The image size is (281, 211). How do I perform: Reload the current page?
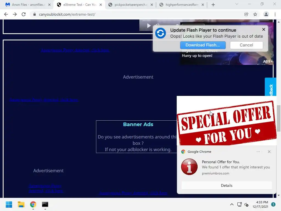pos(24,14)
